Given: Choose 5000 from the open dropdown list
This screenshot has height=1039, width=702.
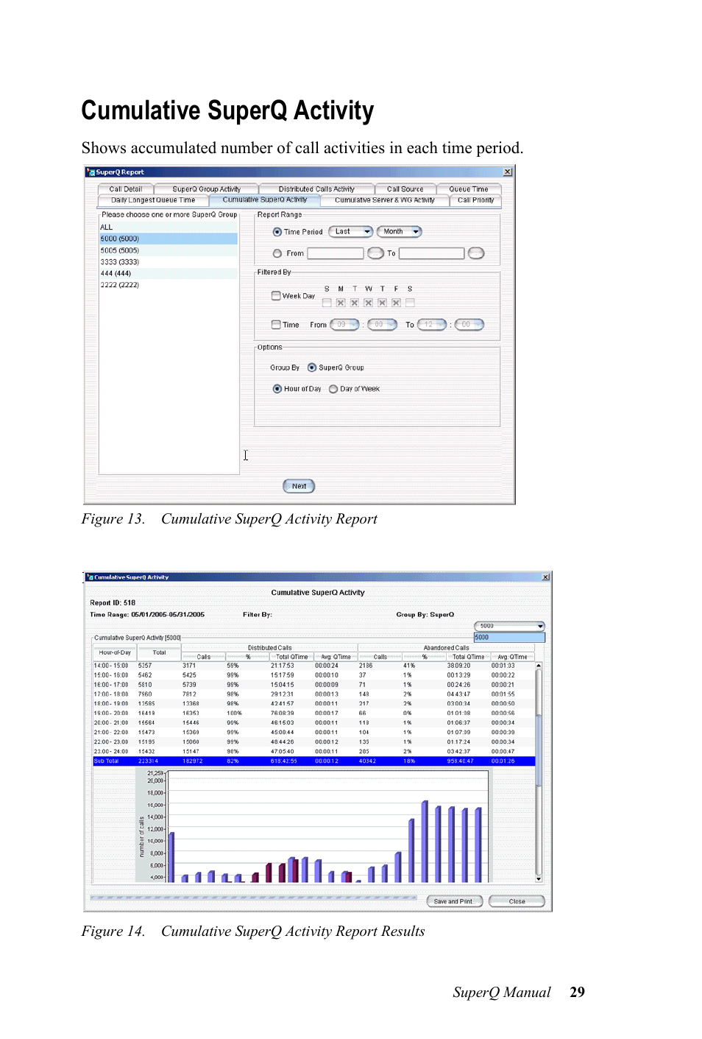Looking at the screenshot, I should 509,637.
